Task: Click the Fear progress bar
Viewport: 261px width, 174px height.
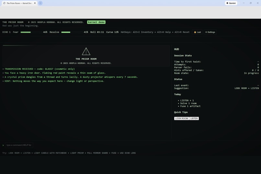Action: pos(31,32)
